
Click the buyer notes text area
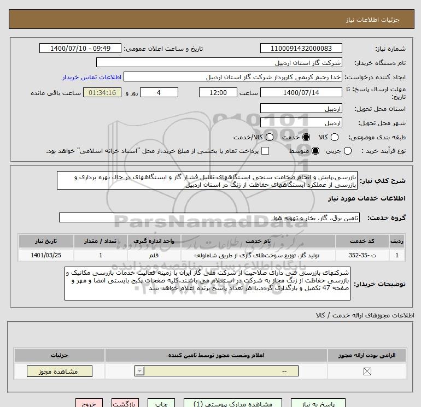(207, 284)
